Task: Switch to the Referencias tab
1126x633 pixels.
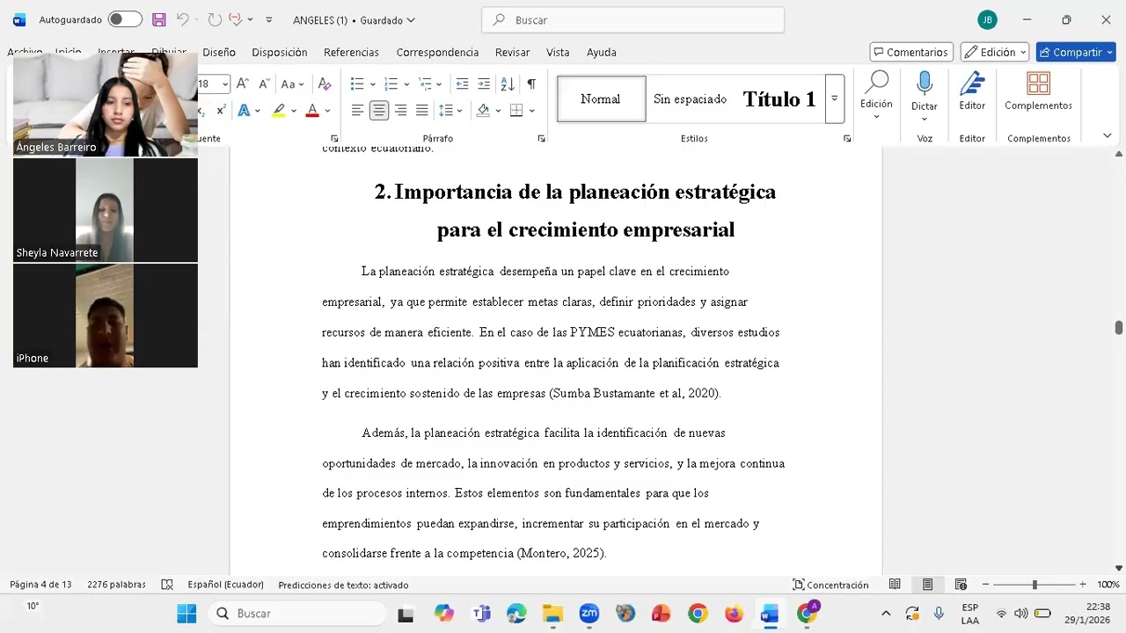Action: [x=351, y=52]
